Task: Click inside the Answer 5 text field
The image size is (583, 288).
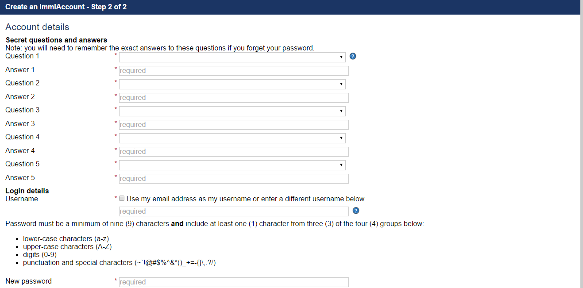Action: click(x=233, y=178)
